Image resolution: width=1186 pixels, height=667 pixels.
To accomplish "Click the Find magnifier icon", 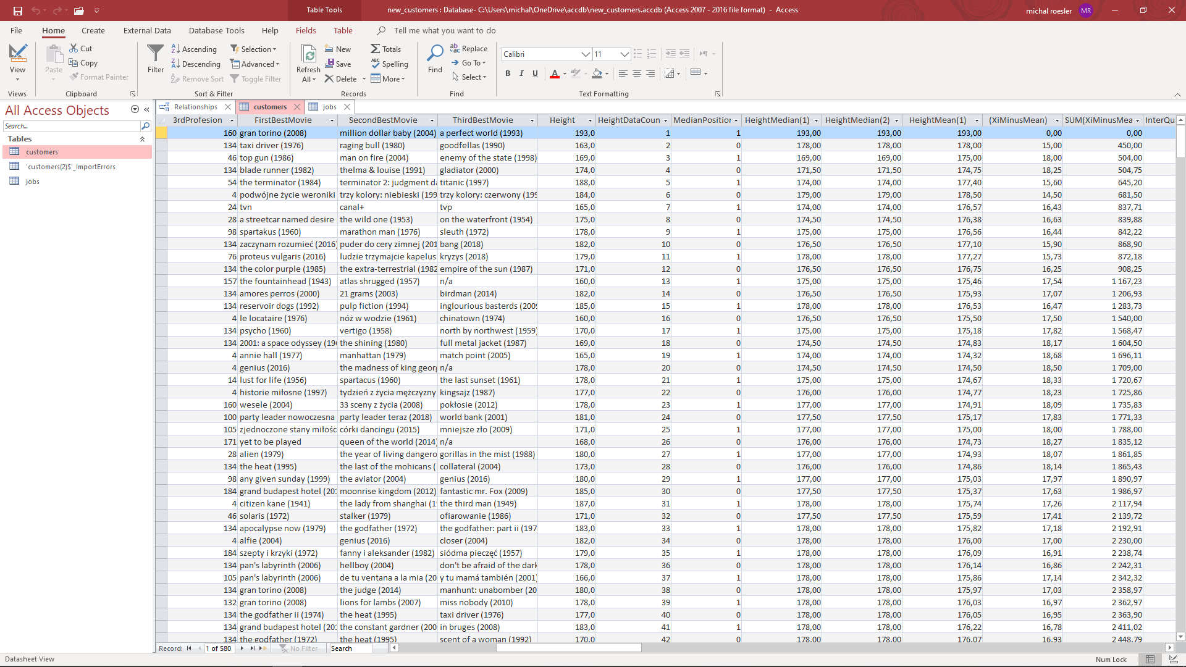I will [x=435, y=53].
